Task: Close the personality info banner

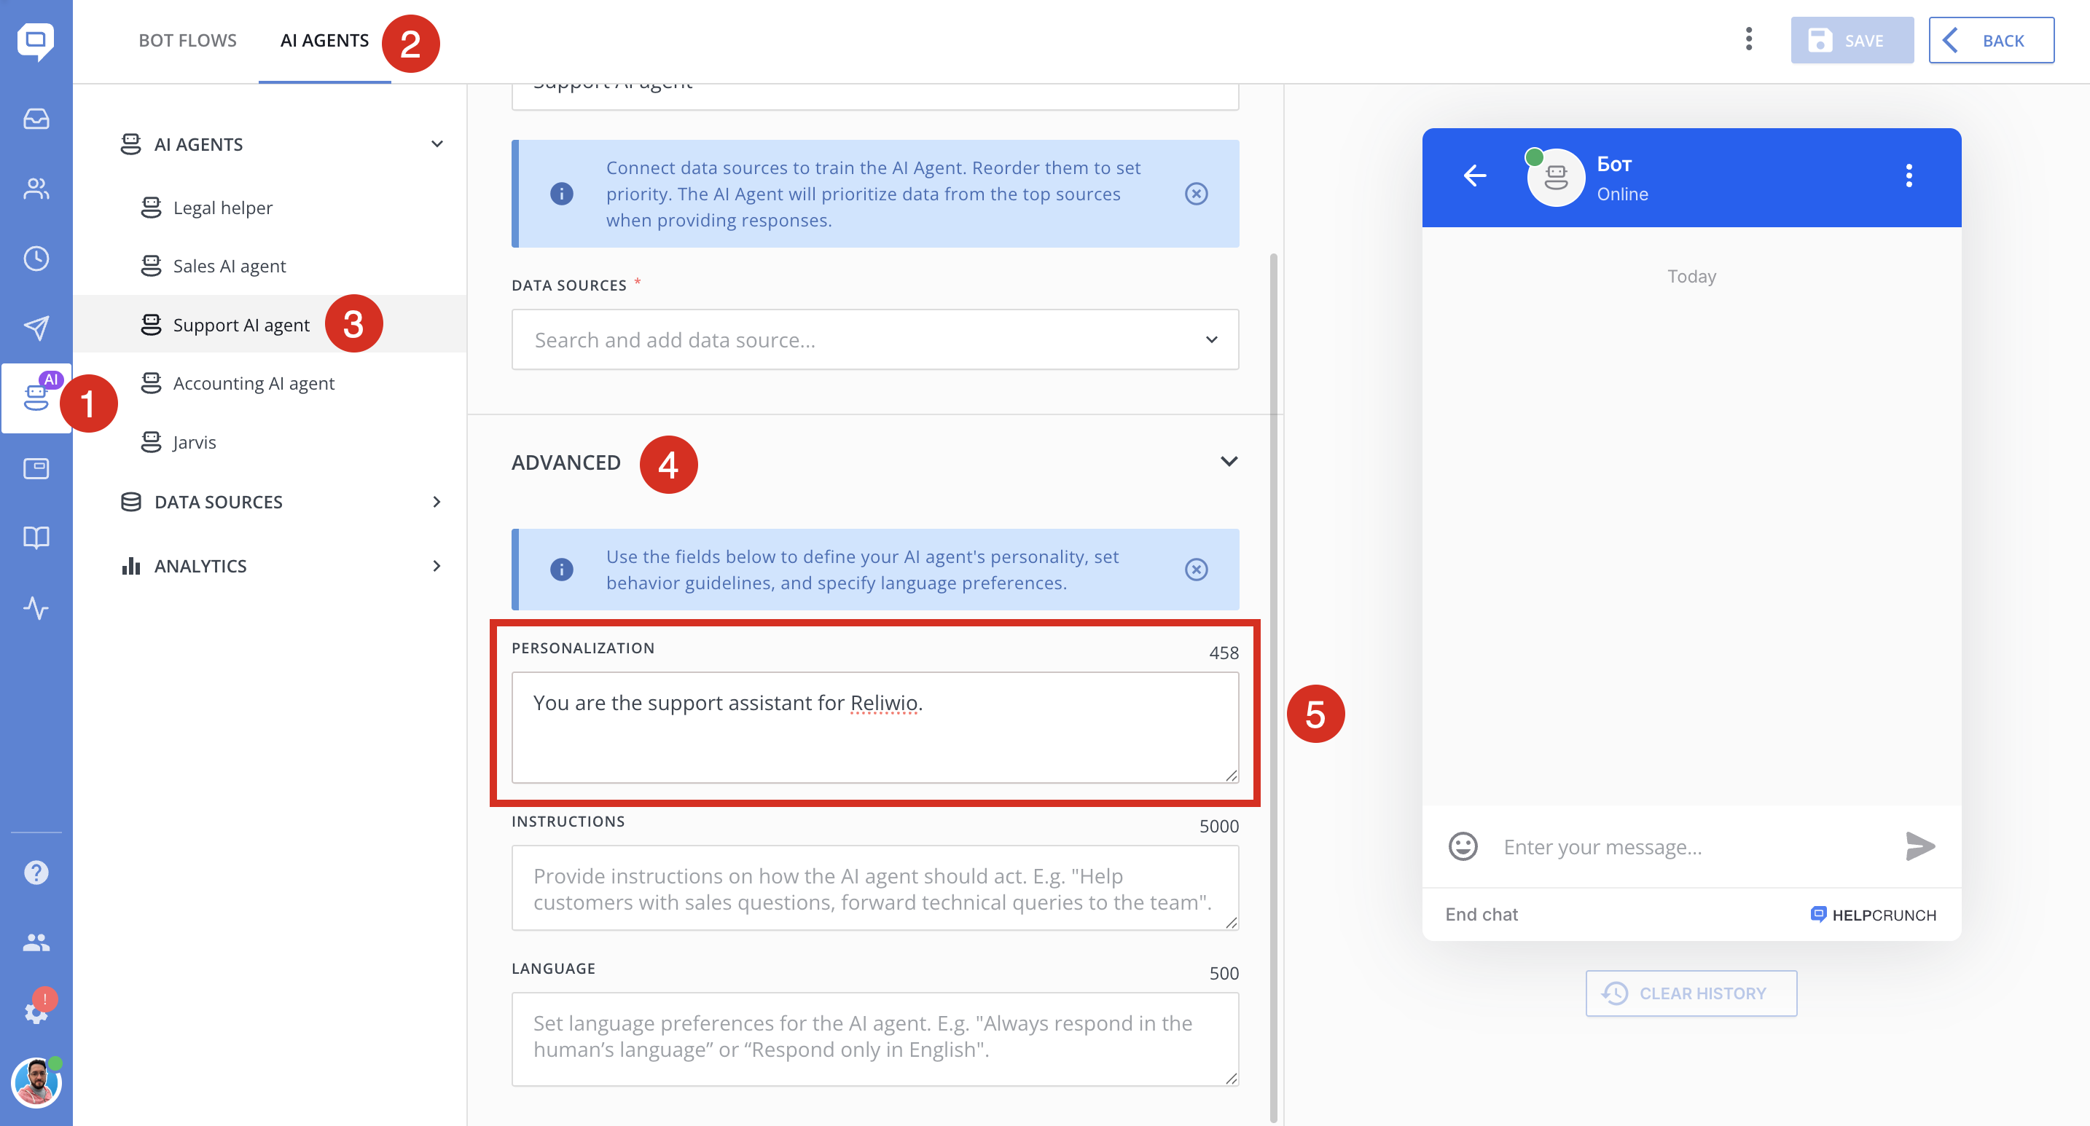Action: pos(1196,569)
